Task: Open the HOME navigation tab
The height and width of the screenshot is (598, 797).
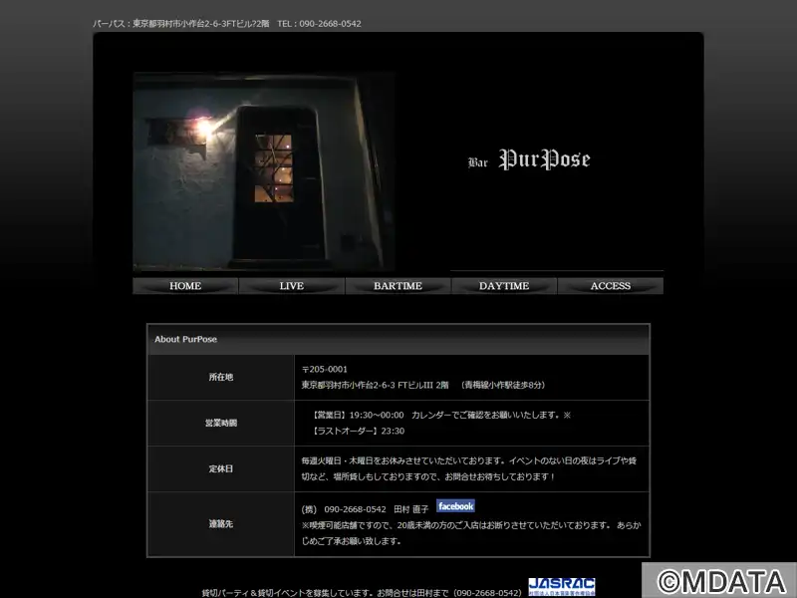Action: click(185, 286)
